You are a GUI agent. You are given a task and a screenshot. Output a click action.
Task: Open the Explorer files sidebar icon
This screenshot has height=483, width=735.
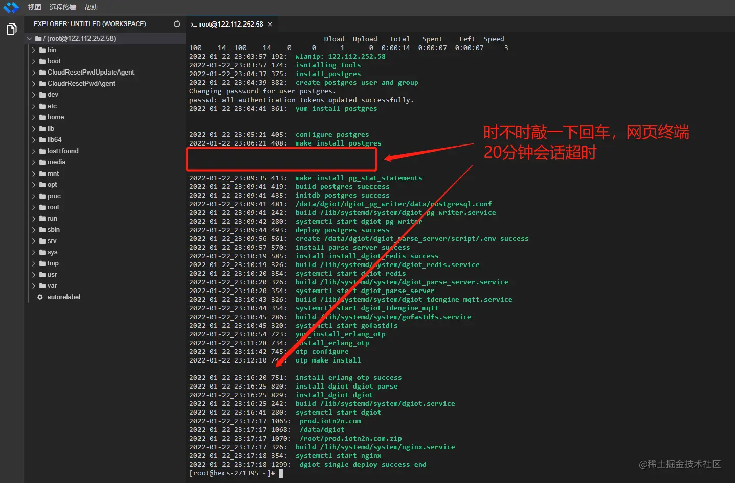(11, 29)
